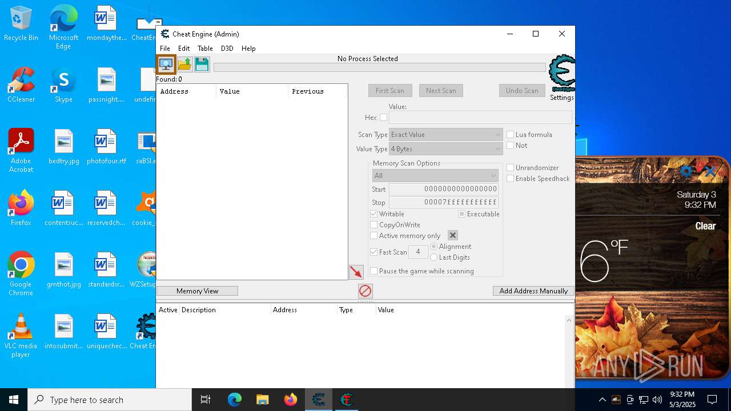Sort by the Address column header
This screenshot has height=411, width=731.
point(186,91)
